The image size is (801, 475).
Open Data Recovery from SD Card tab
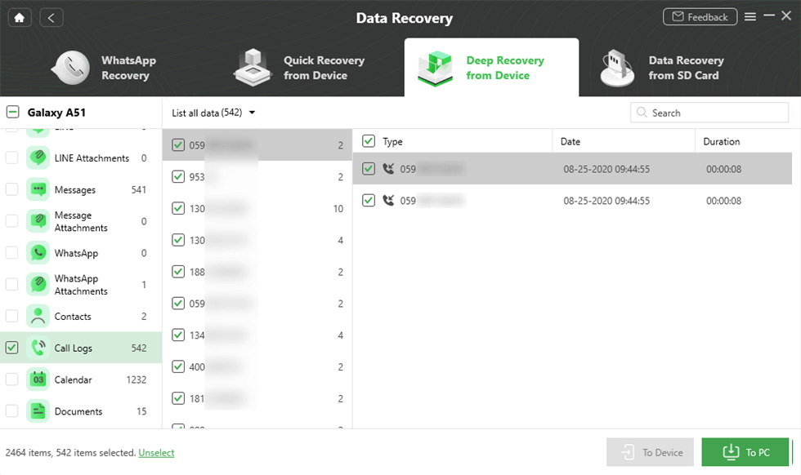pyautogui.click(x=660, y=68)
